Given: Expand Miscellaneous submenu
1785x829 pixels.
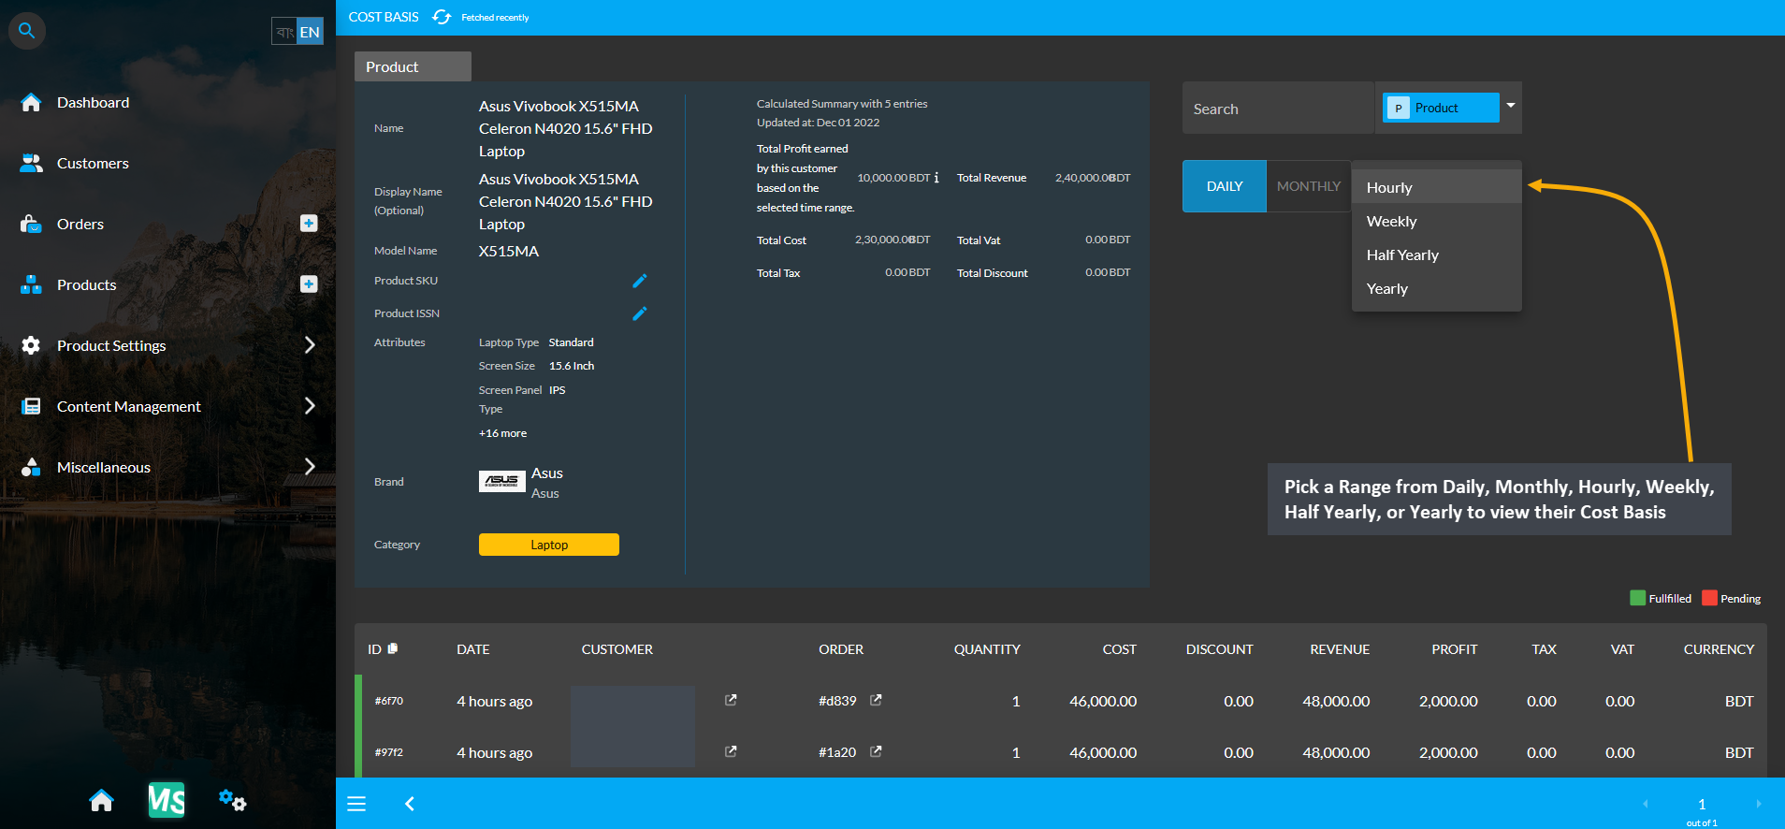Looking at the screenshot, I should (x=310, y=467).
